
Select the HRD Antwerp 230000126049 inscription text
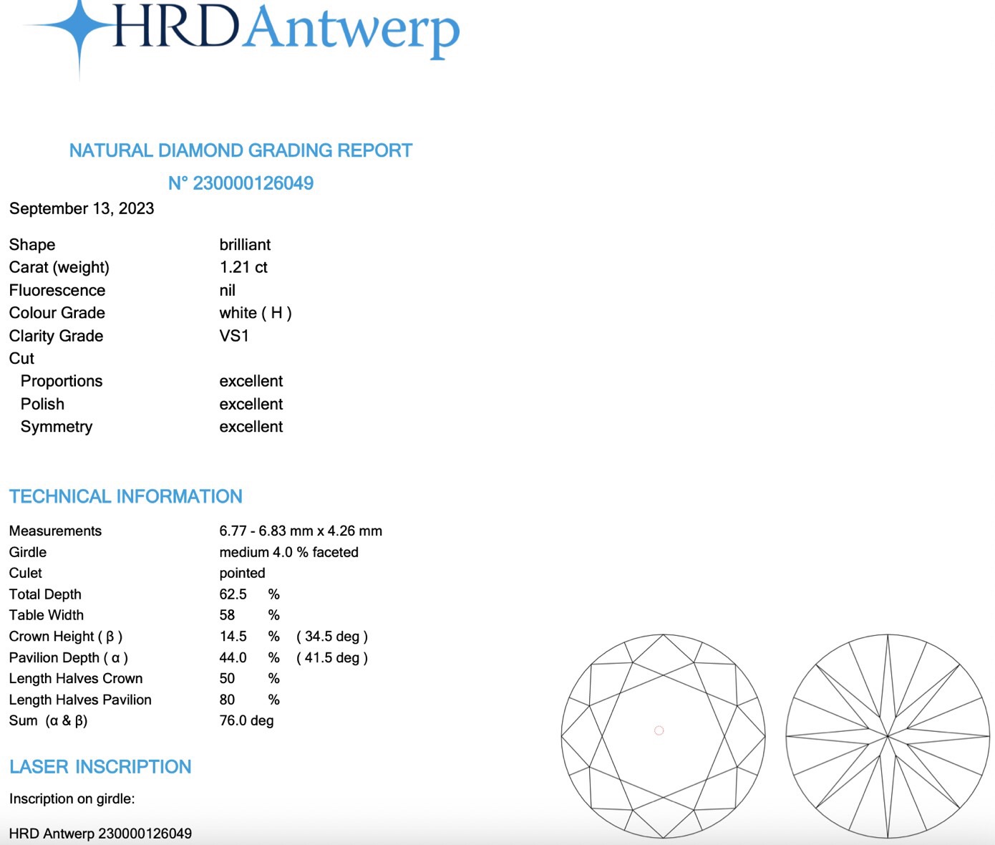pyautogui.click(x=100, y=834)
